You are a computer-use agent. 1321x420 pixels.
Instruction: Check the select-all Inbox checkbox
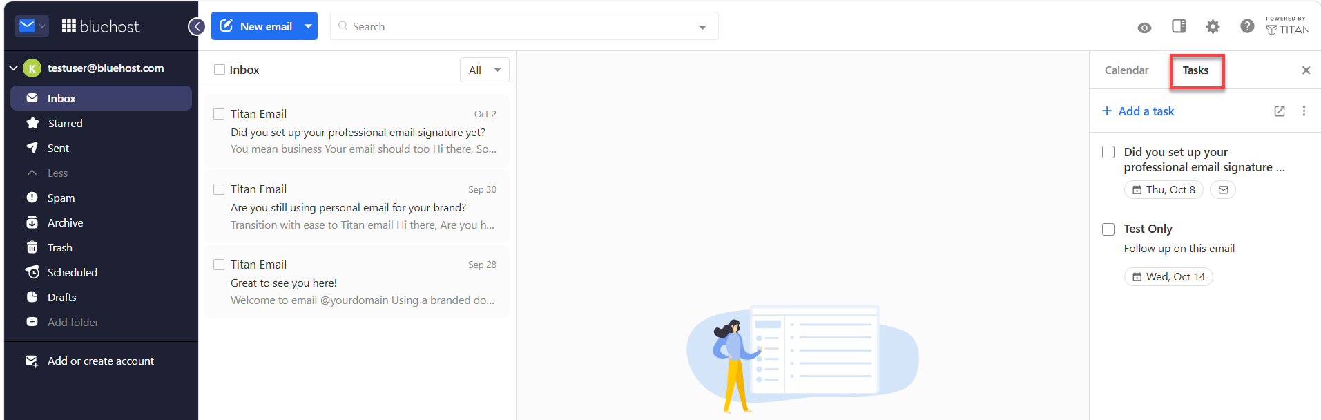(x=220, y=70)
